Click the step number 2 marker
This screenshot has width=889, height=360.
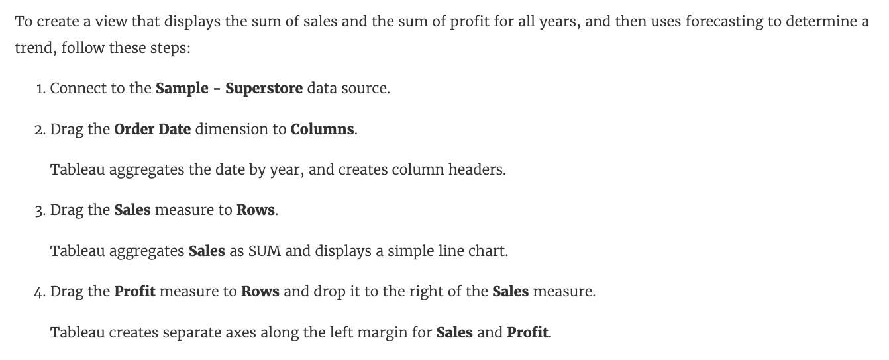[41, 129]
